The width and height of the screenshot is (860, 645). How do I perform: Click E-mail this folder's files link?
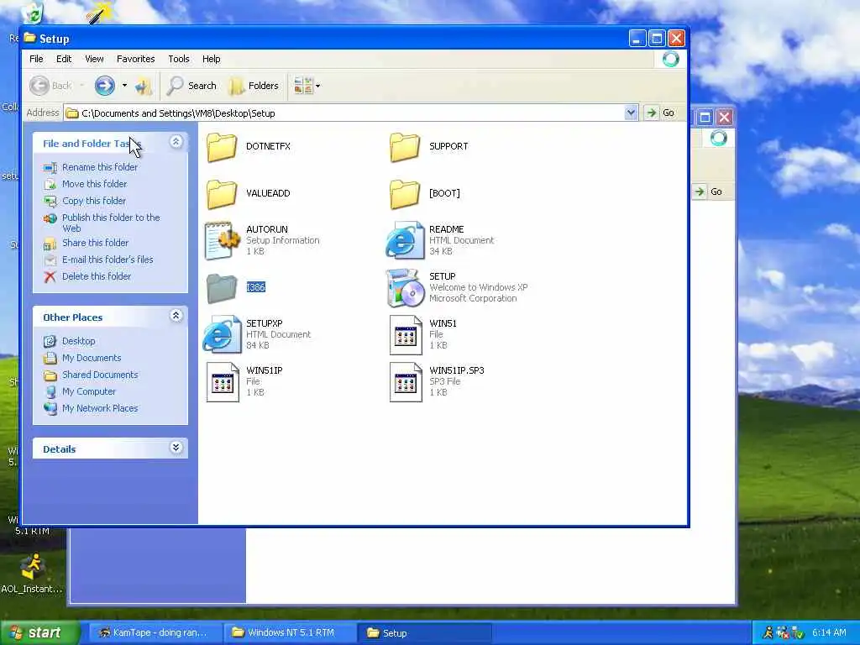click(x=107, y=260)
